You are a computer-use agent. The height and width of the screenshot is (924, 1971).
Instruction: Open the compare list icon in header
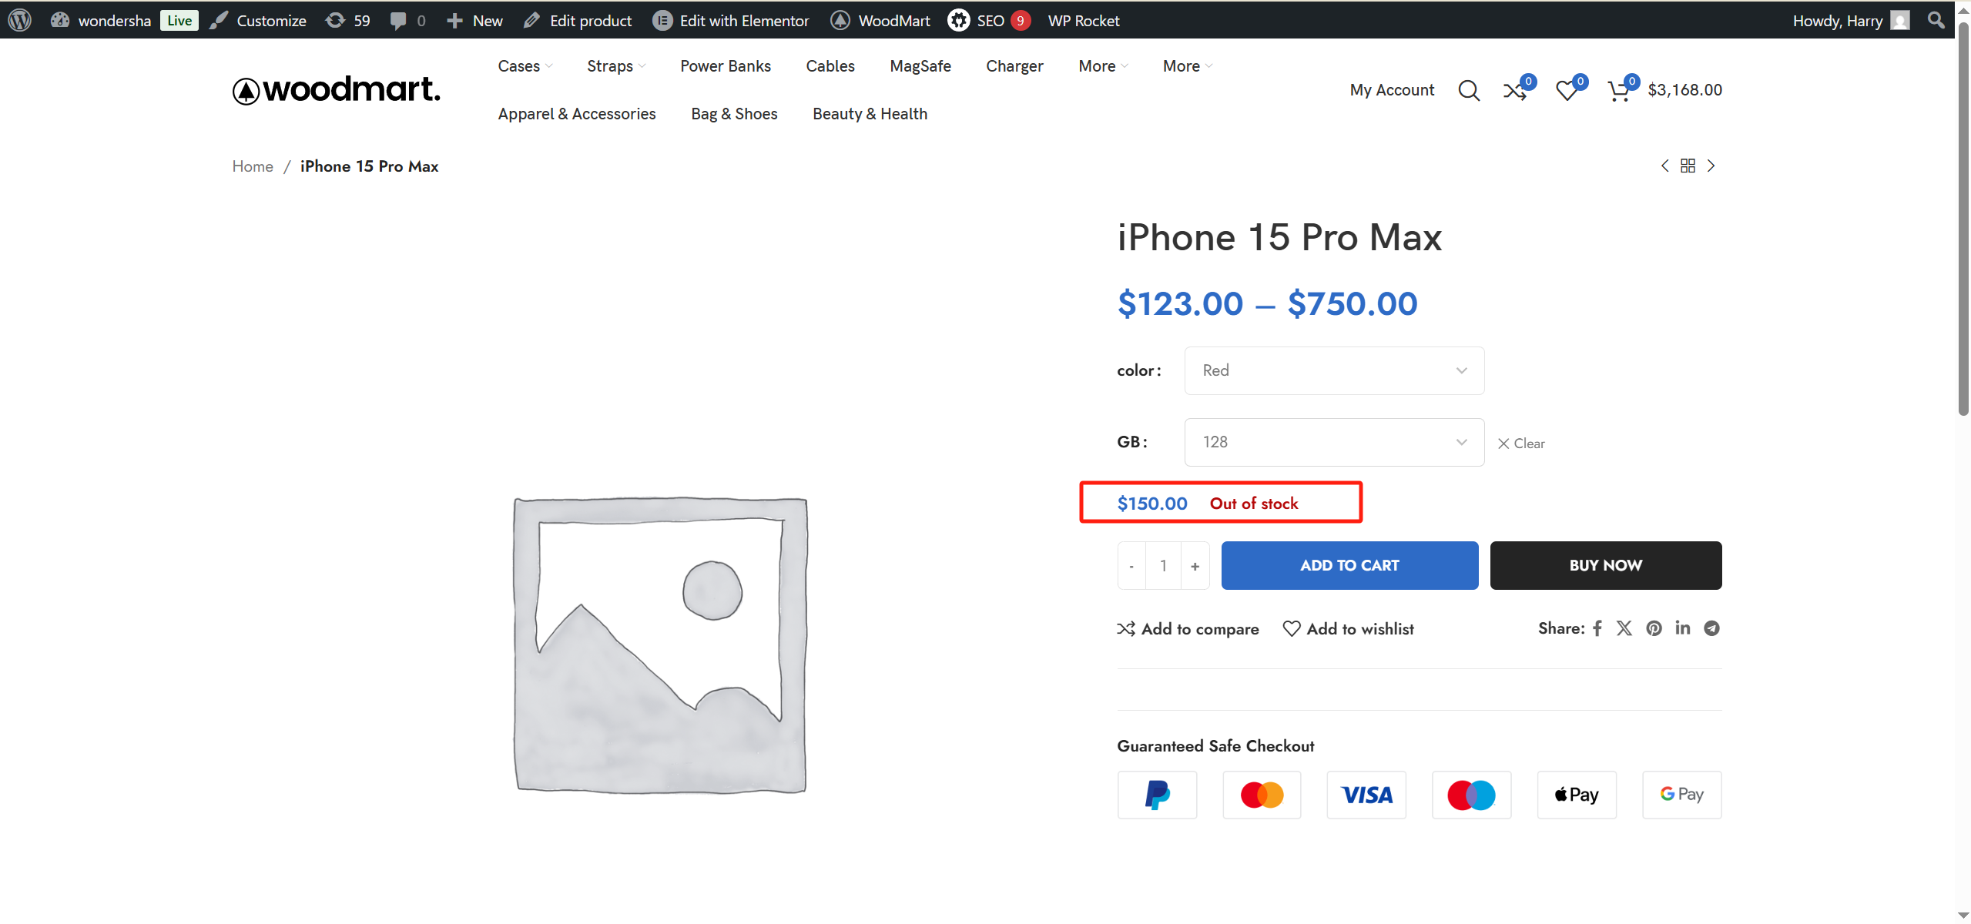1514,91
